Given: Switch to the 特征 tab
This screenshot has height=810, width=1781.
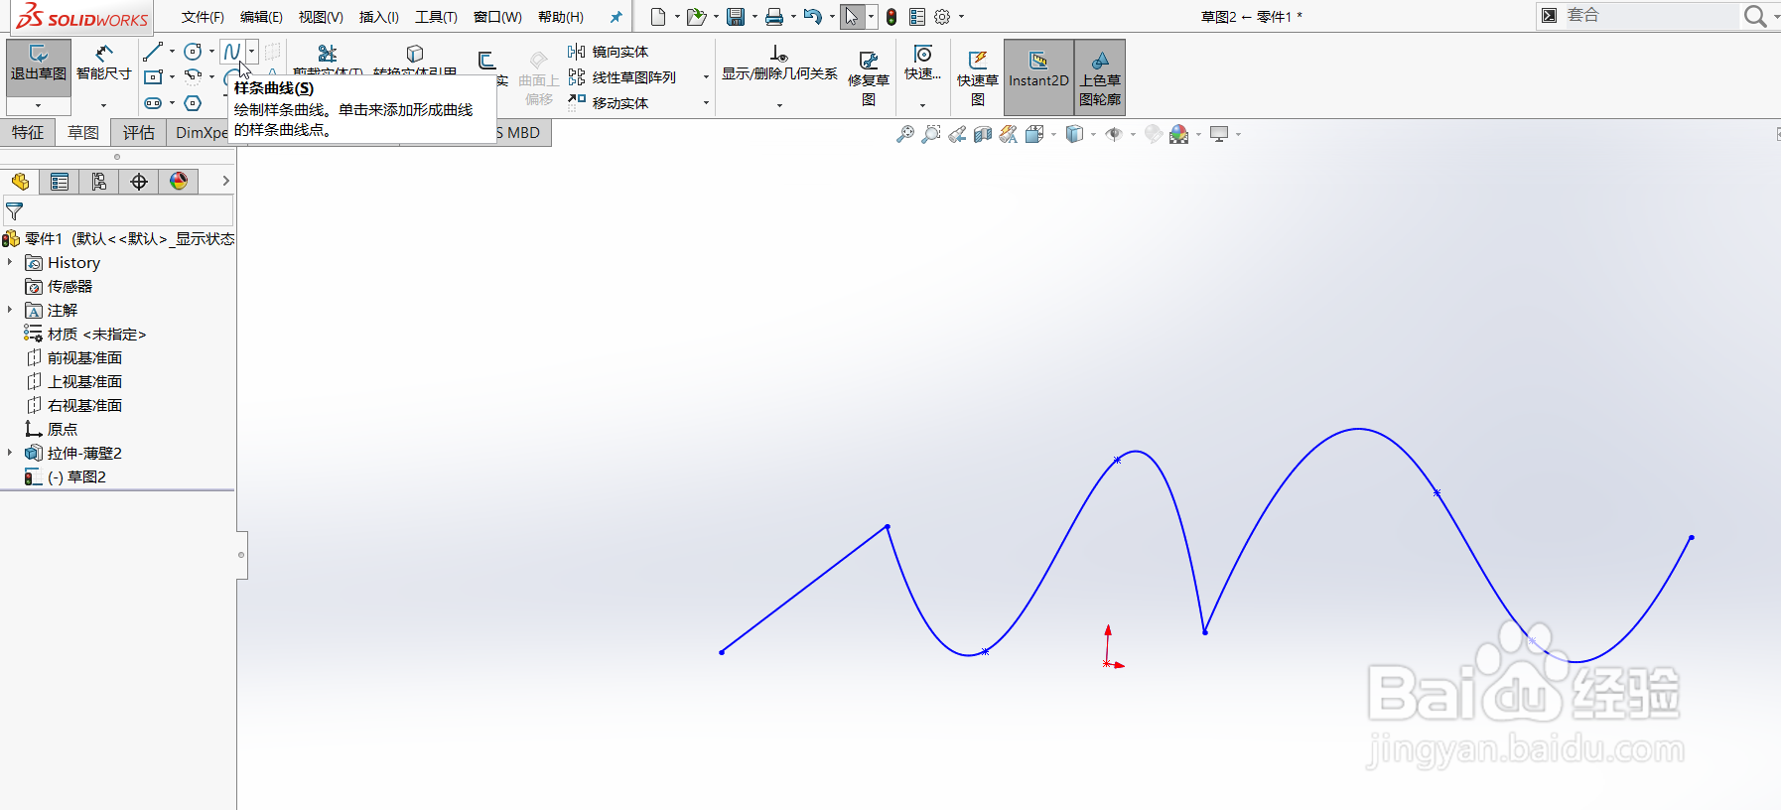Looking at the screenshot, I should (28, 133).
